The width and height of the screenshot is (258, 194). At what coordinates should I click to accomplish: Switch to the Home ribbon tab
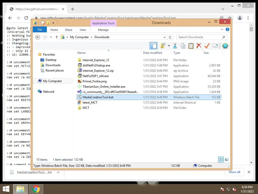(54, 30)
